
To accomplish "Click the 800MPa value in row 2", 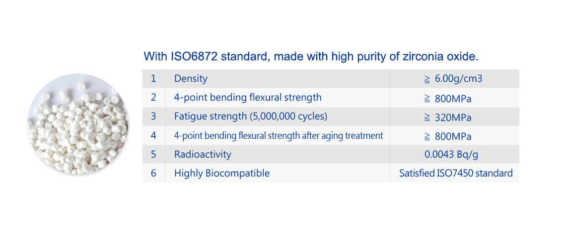I will [x=448, y=99].
